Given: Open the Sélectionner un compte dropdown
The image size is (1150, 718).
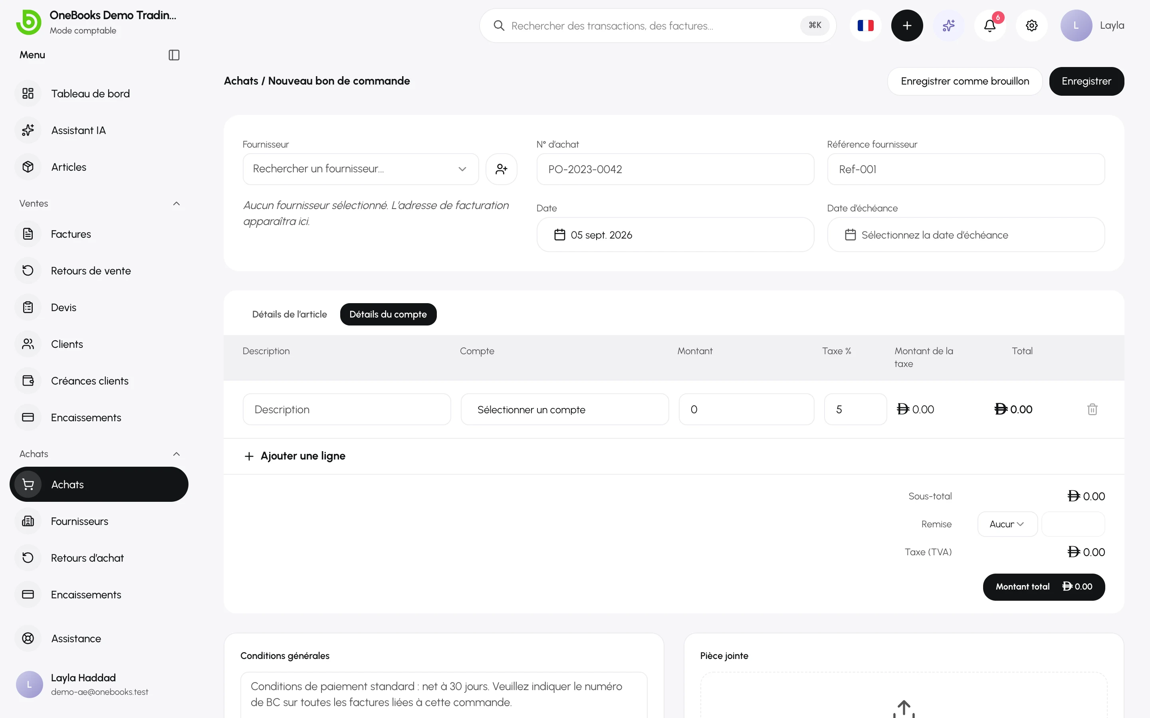Looking at the screenshot, I should [x=565, y=409].
